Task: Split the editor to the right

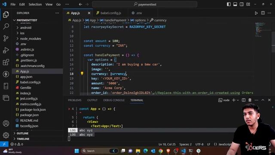Action: [x=263, y=13]
